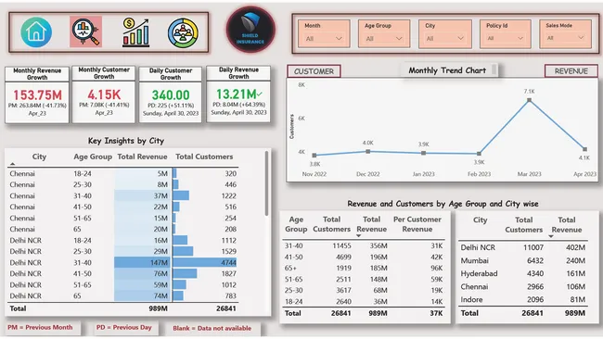The height and width of the screenshot is (339, 603).
Task: Select the Daily Customer Growth card
Action: click(x=171, y=94)
